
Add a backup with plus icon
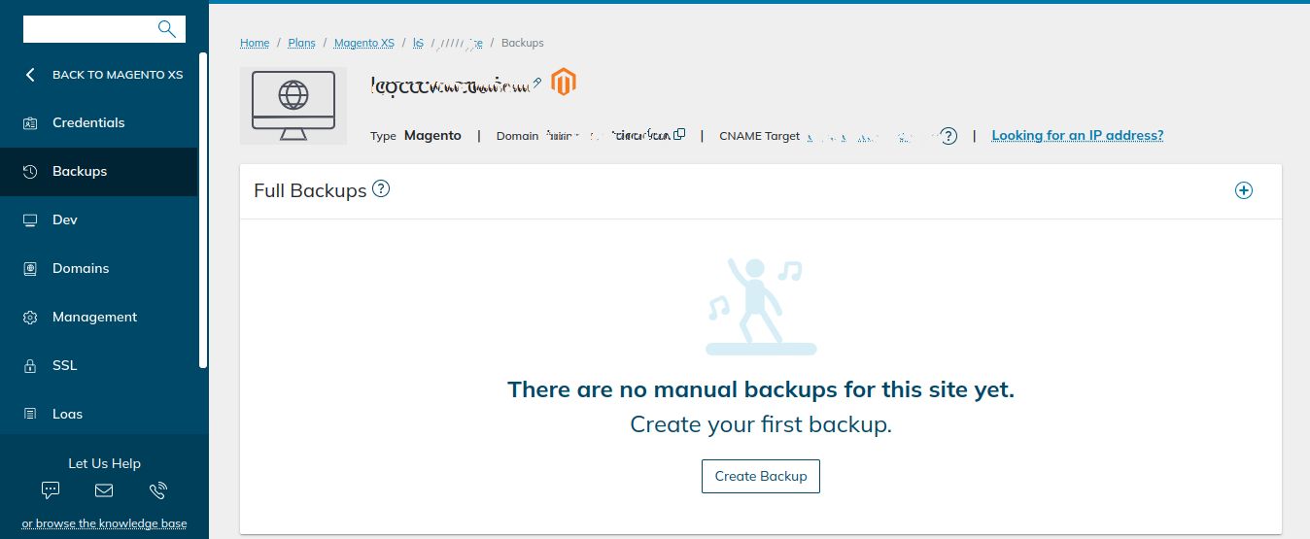(1244, 190)
